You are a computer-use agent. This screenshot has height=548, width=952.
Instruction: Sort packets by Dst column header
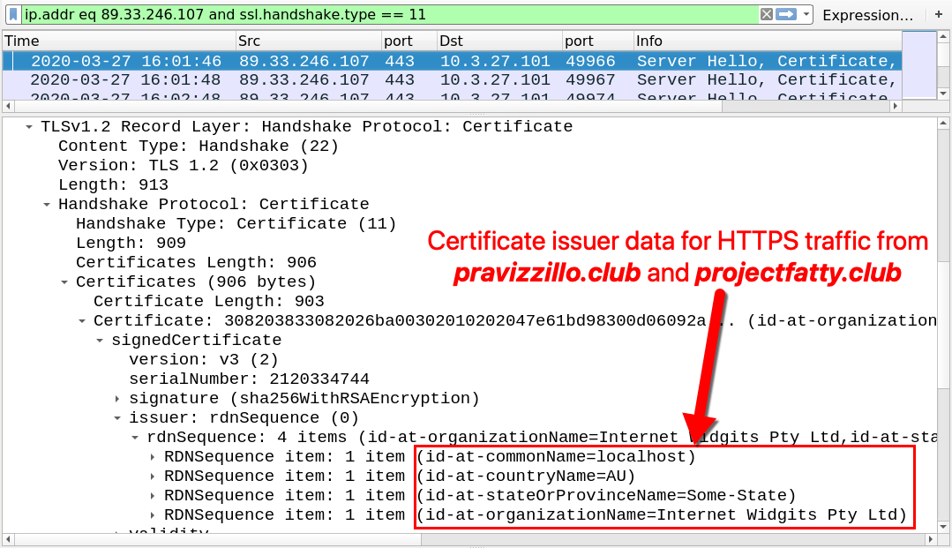pos(499,41)
